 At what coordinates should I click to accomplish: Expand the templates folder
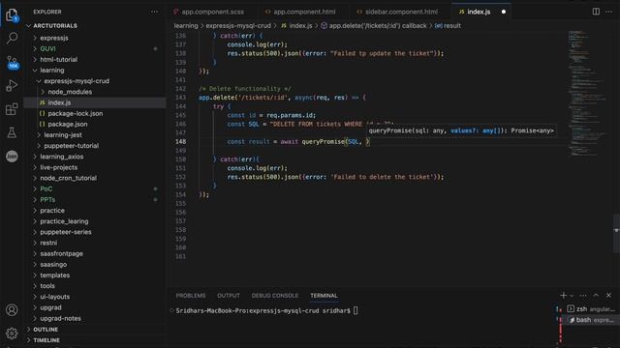54,275
